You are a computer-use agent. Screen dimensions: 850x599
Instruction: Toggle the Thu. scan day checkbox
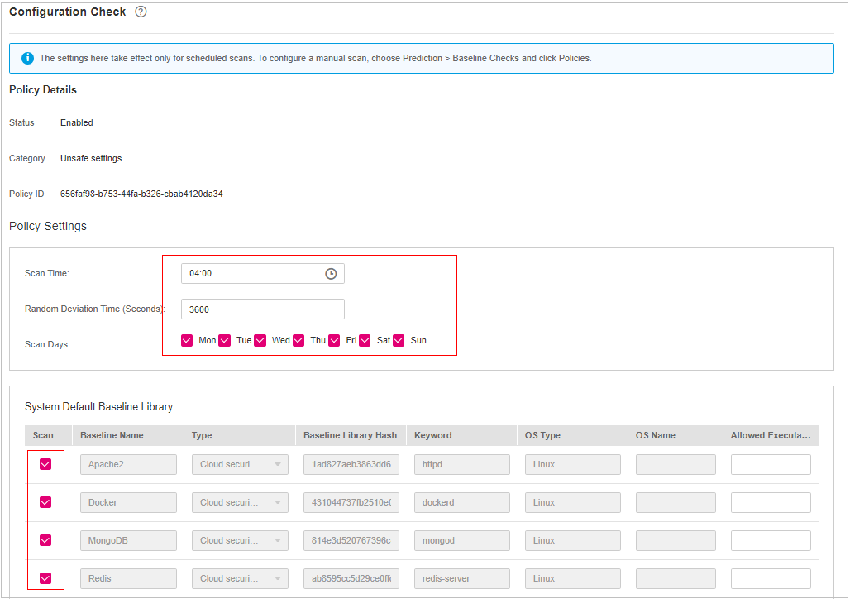click(x=298, y=340)
